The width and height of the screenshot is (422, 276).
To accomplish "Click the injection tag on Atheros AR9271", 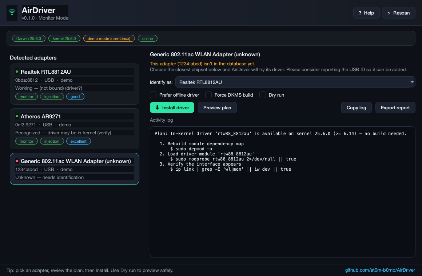I will point(52,141).
